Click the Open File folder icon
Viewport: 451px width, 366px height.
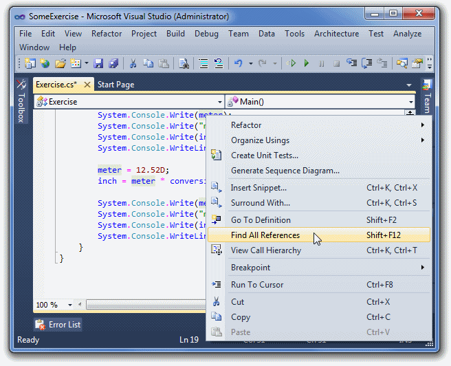tap(60, 63)
